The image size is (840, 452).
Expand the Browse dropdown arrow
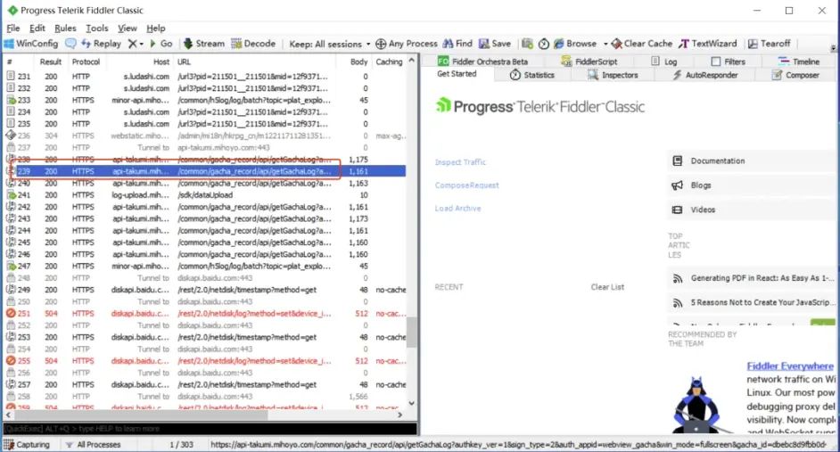coord(605,44)
